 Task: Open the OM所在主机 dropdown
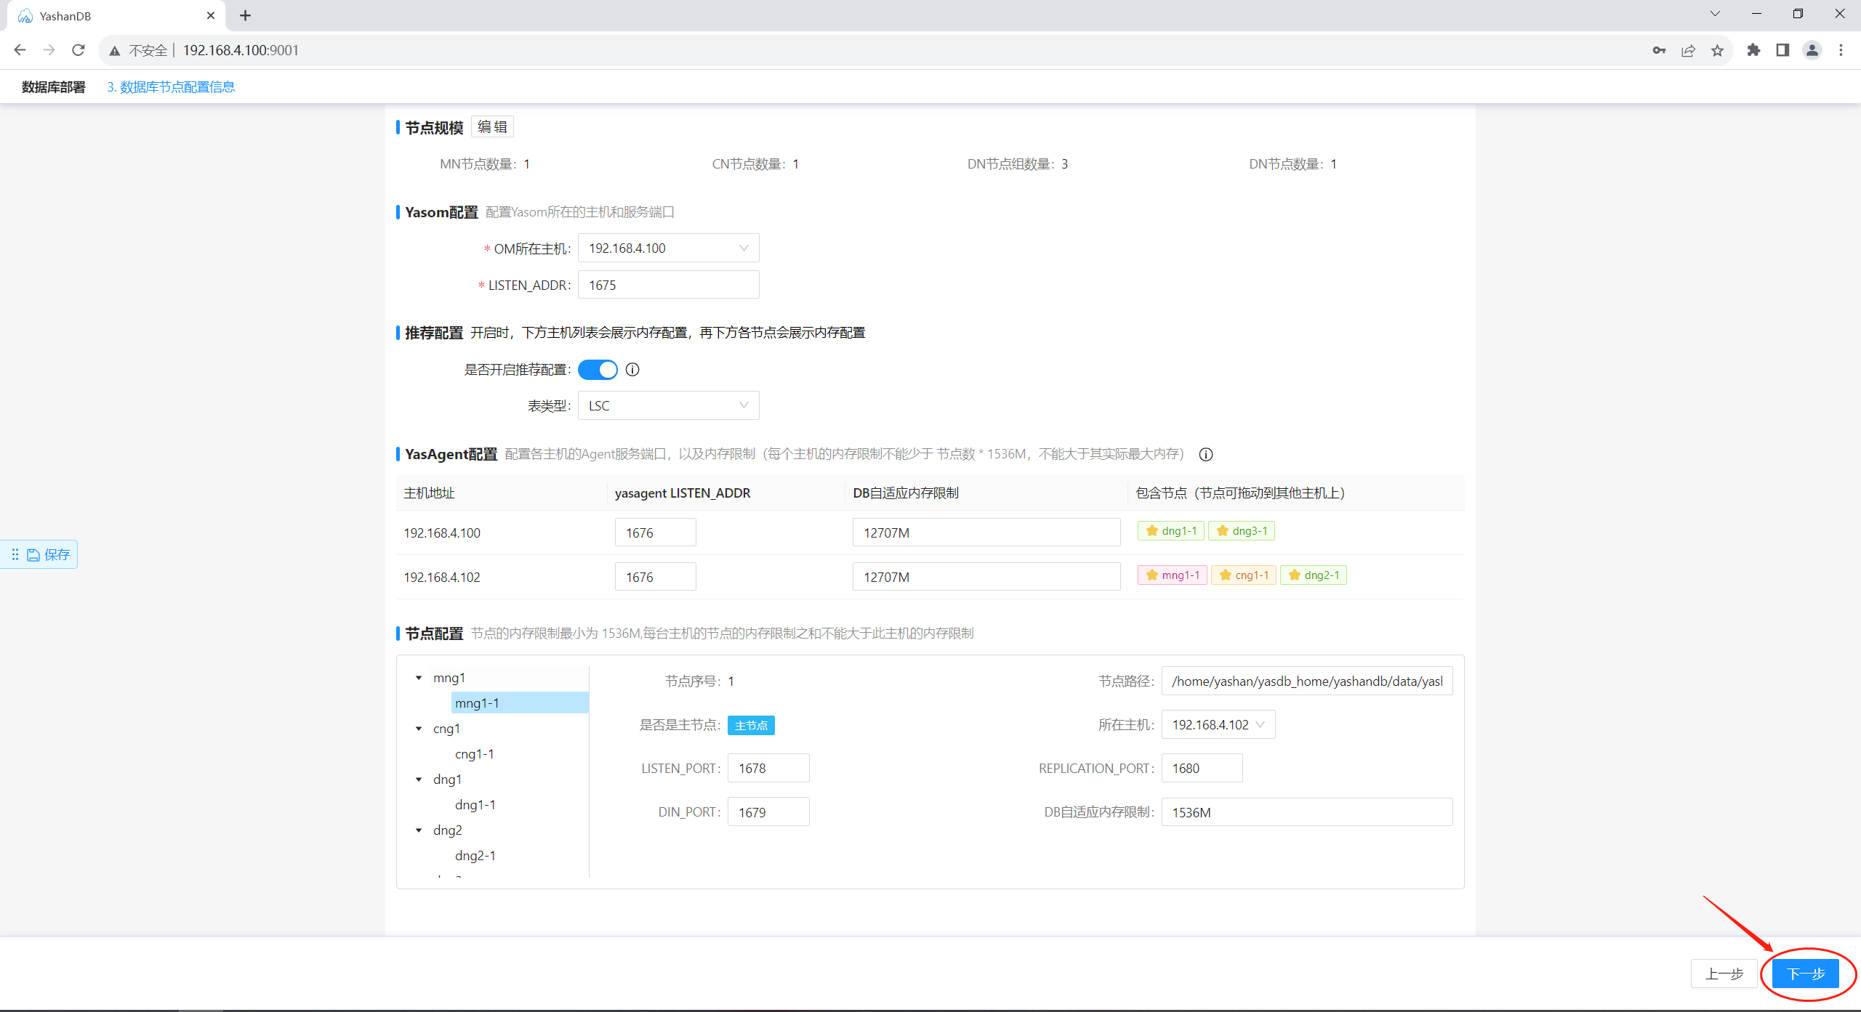668,248
